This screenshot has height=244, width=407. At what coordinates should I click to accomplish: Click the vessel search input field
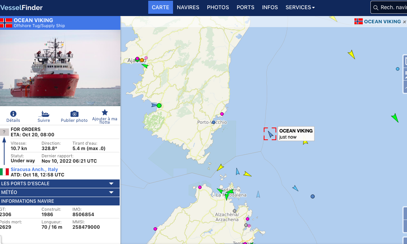click(393, 7)
